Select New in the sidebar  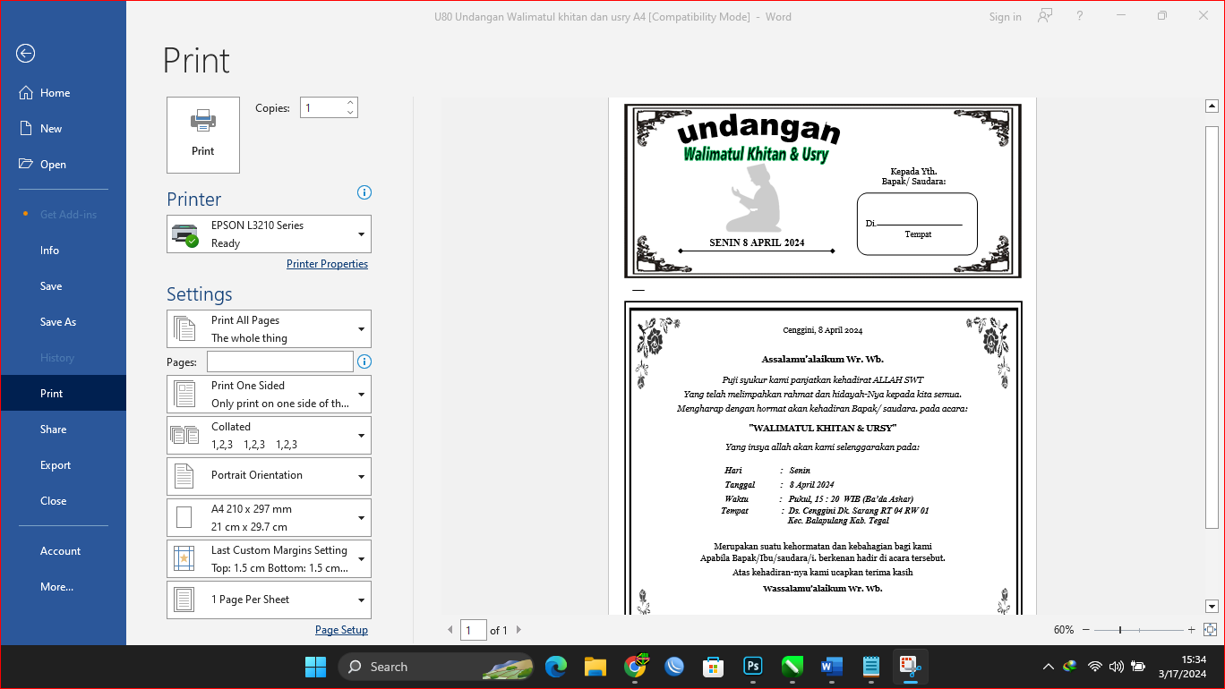(x=64, y=129)
